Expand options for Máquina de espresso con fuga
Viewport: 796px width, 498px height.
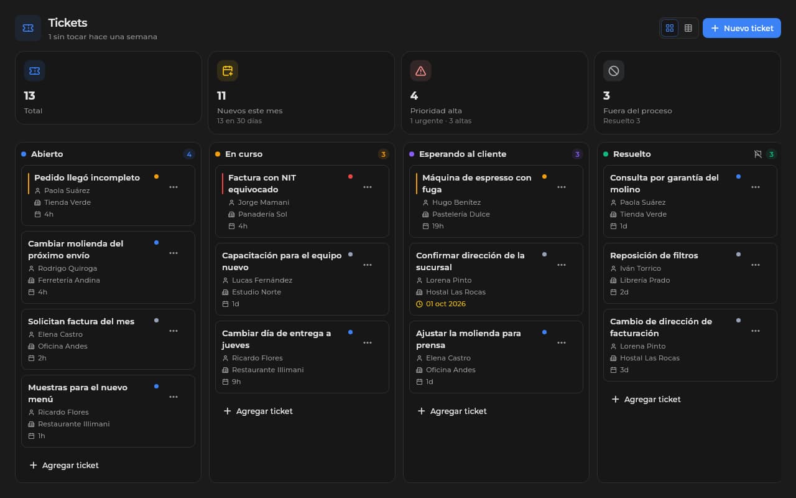(x=562, y=187)
